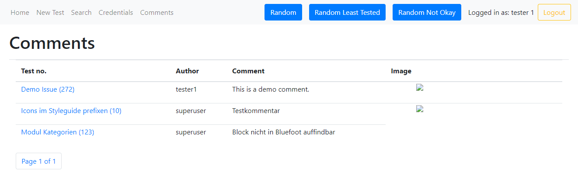Click the blue Random button
This screenshot has height=175, width=578.
click(283, 13)
